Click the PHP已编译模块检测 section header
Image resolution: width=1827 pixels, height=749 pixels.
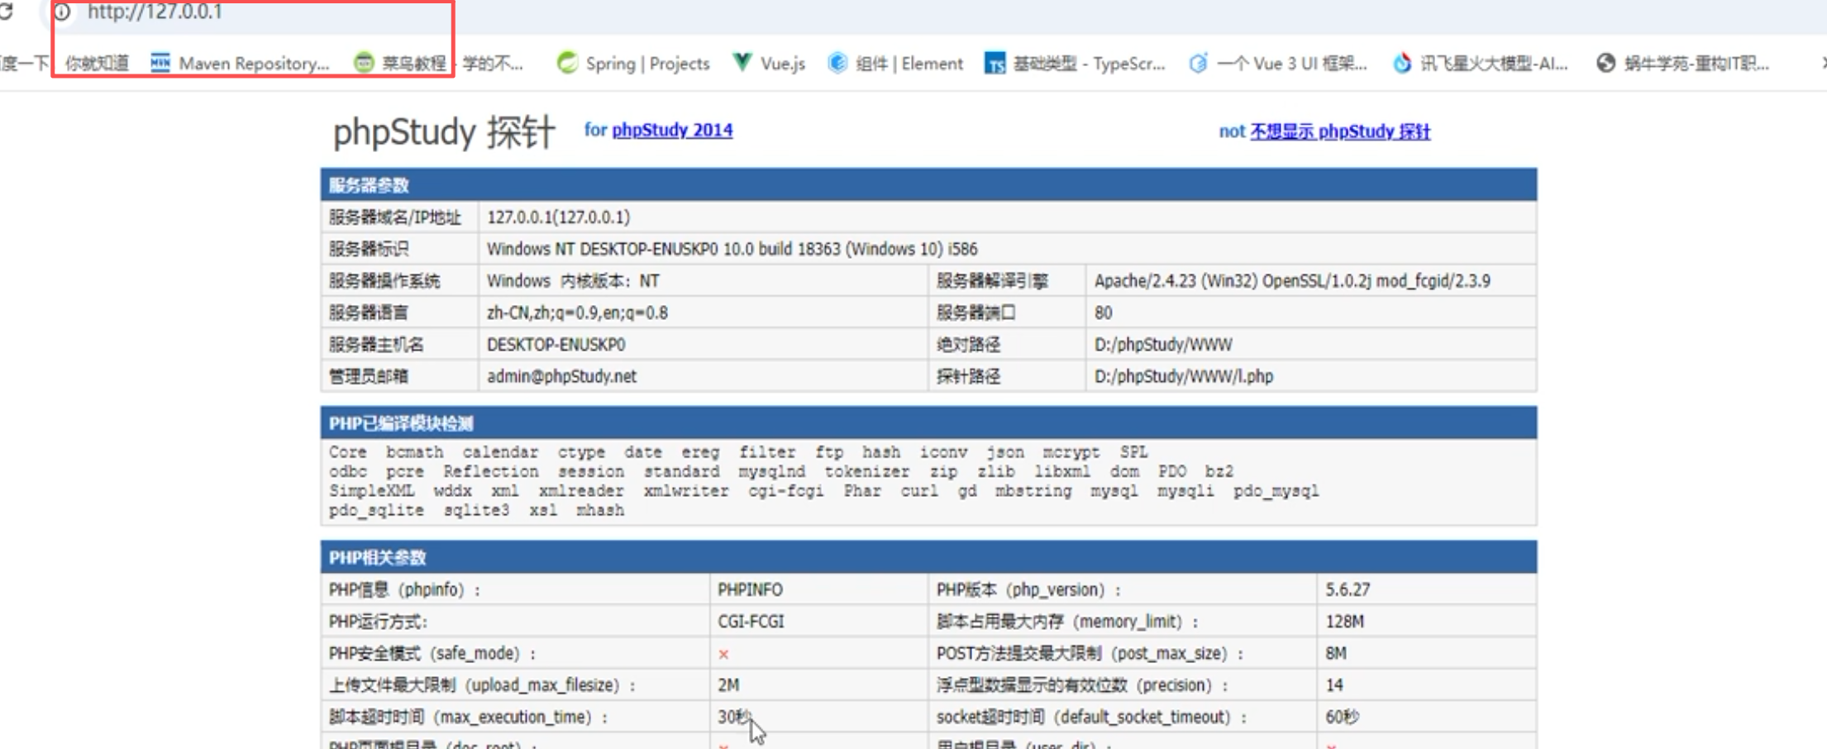(x=928, y=423)
